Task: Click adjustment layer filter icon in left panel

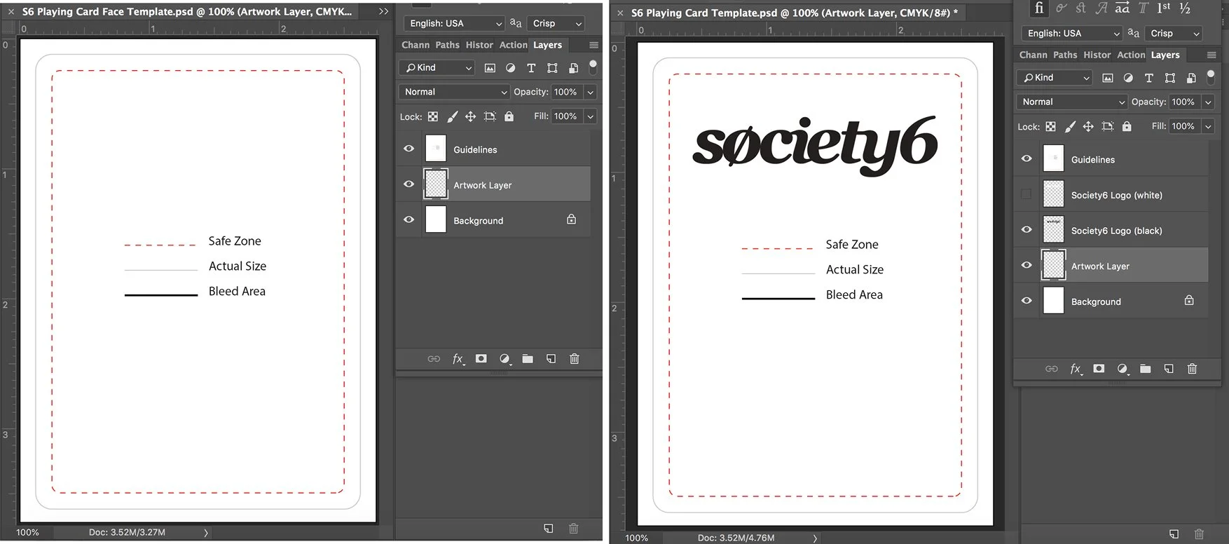Action: pyautogui.click(x=510, y=68)
